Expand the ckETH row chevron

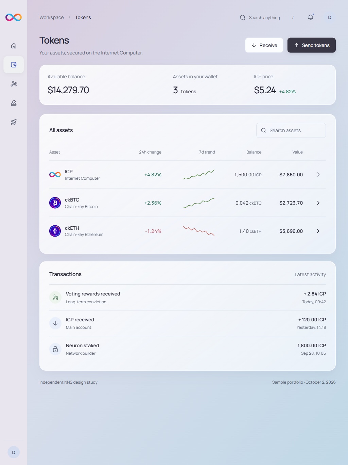318,231
